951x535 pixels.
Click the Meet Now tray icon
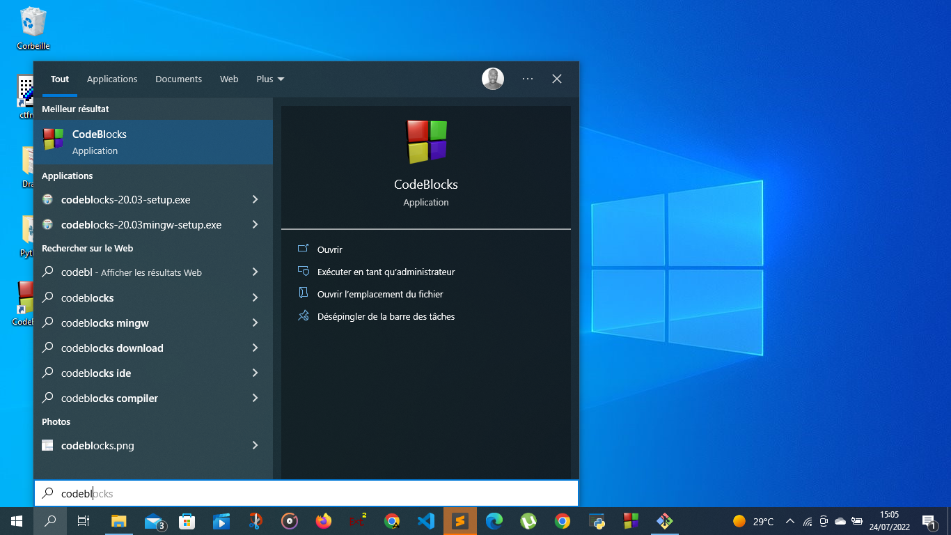coord(824,521)
